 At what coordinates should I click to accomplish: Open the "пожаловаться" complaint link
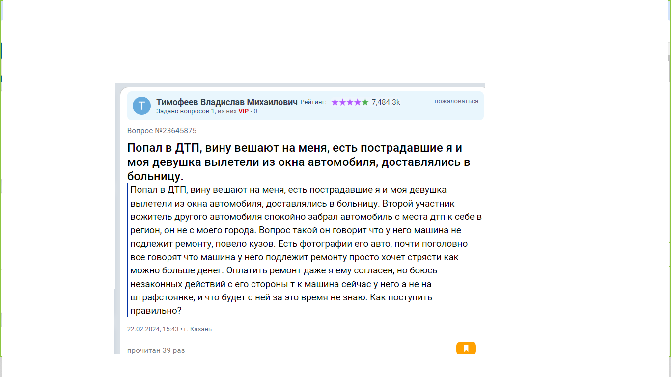click(x=456, y=101)
